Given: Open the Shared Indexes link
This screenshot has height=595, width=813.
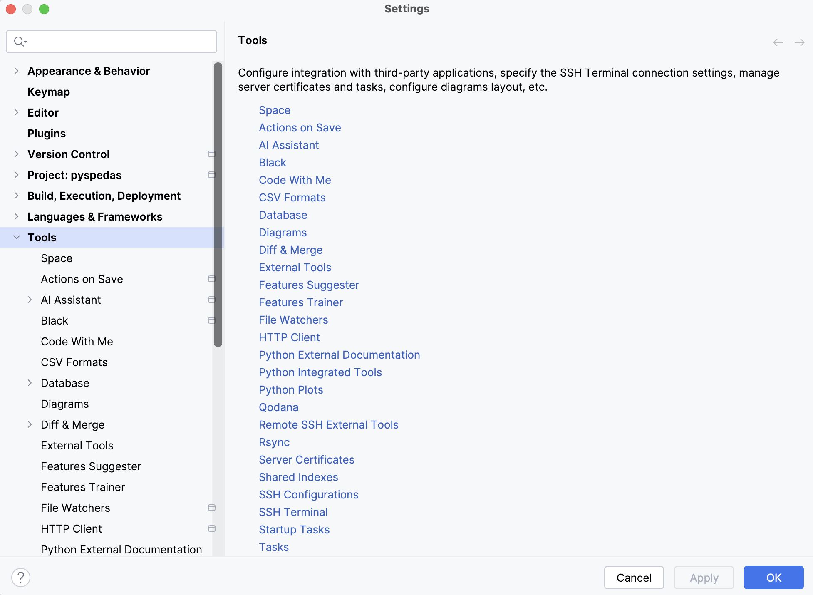Looking at the screenshot, I should pyautogui.click(x=298, y=477).
